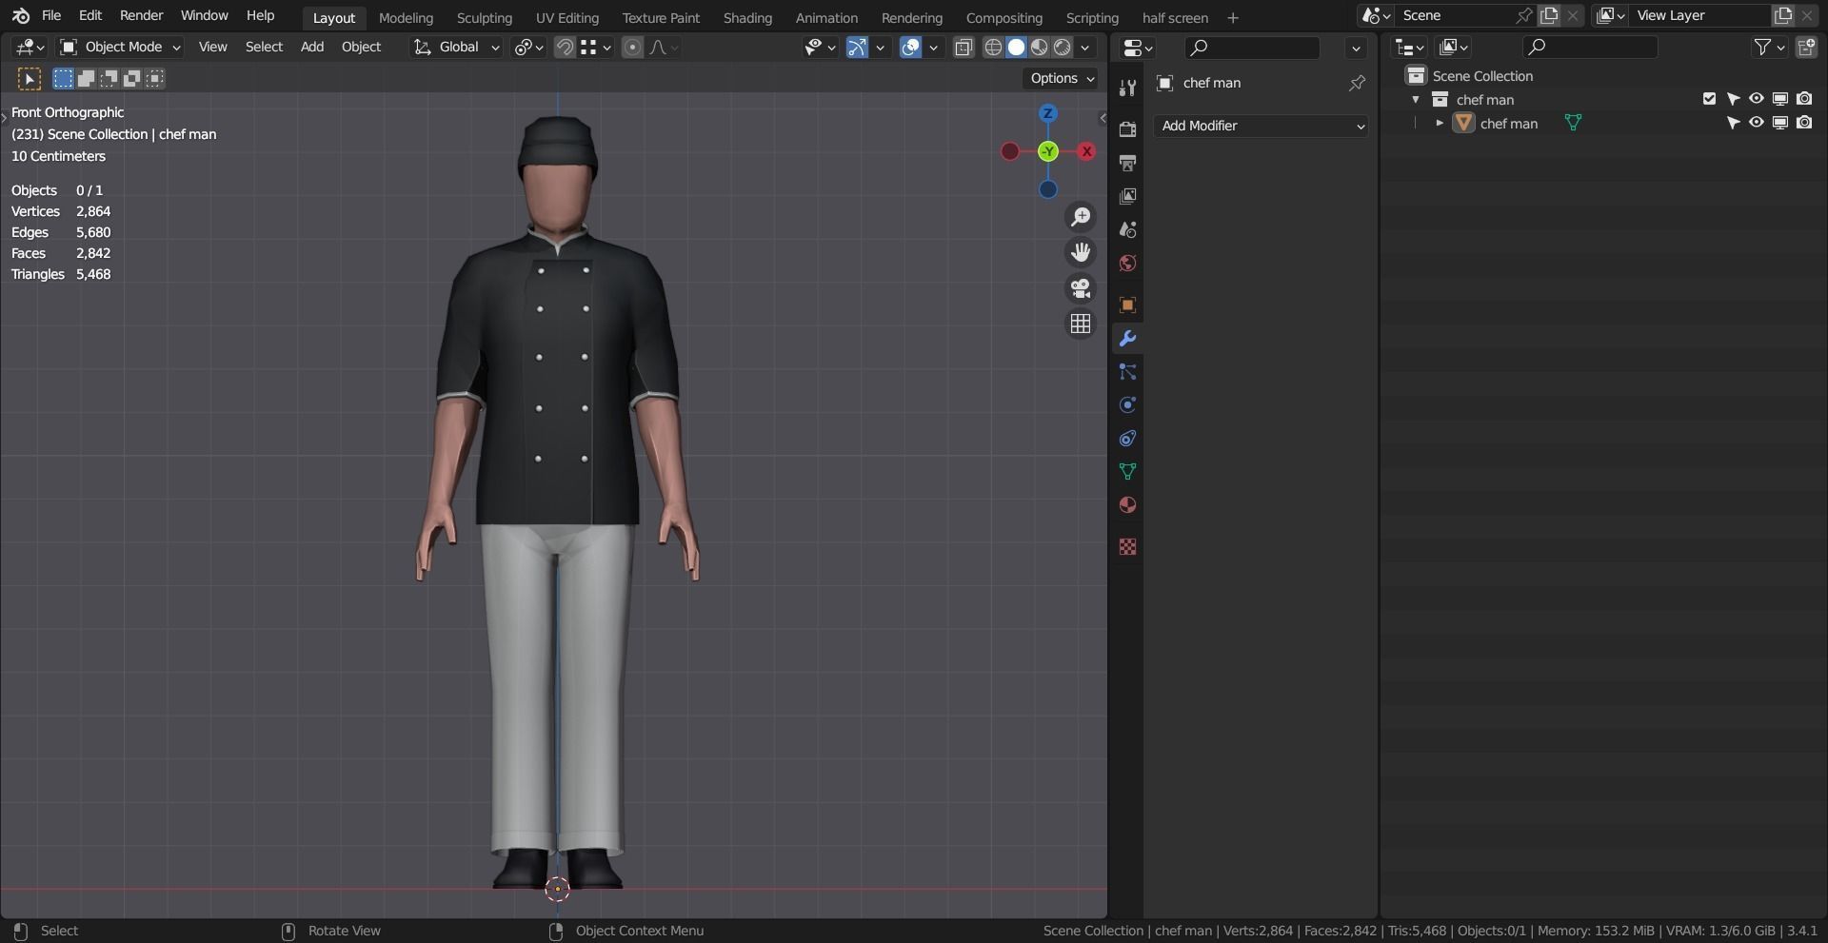1828x943 pixels.
Task: Open the Object Properties tab
Action: pyautogui.click(x=1127, y=305)
